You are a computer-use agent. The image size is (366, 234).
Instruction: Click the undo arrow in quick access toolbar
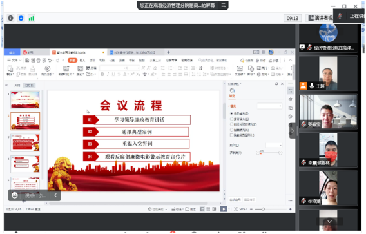pos(50,60)
